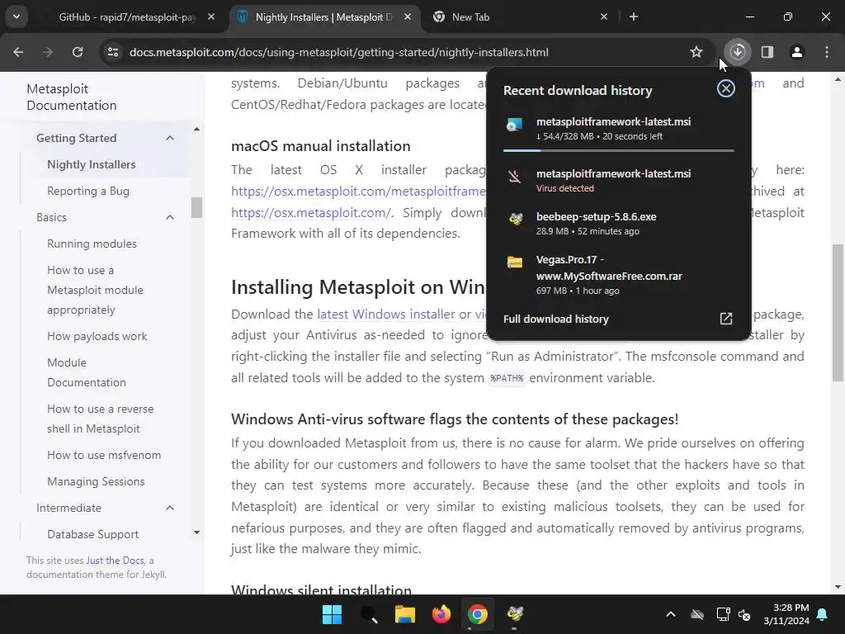Click Full download history text
Viewport: 845px width, 634px height.
tap(555, 319)
